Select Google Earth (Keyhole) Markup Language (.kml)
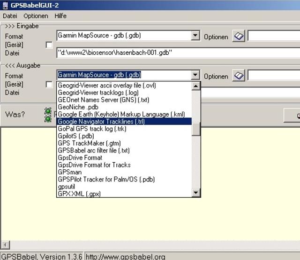The width and height of the screenshot is (300, 260). click(124, 115)
